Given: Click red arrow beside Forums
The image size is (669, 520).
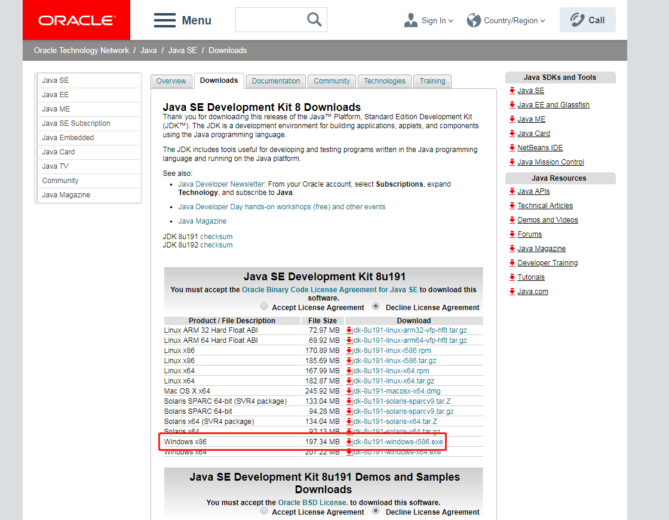Looking at the screenshot, I should pyautogui.click(x=512, y=234).
